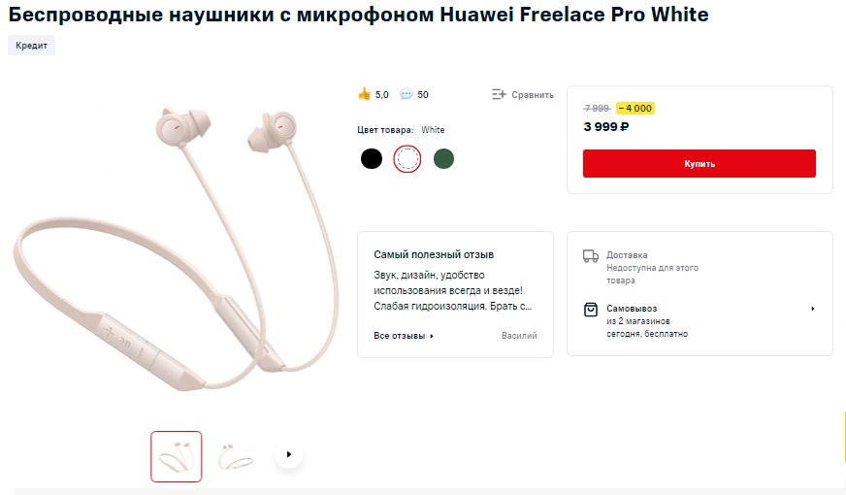This screenshot has width=846, height=495.
Task: Click the delivery truck icon
Action: [x=591, y=256]
